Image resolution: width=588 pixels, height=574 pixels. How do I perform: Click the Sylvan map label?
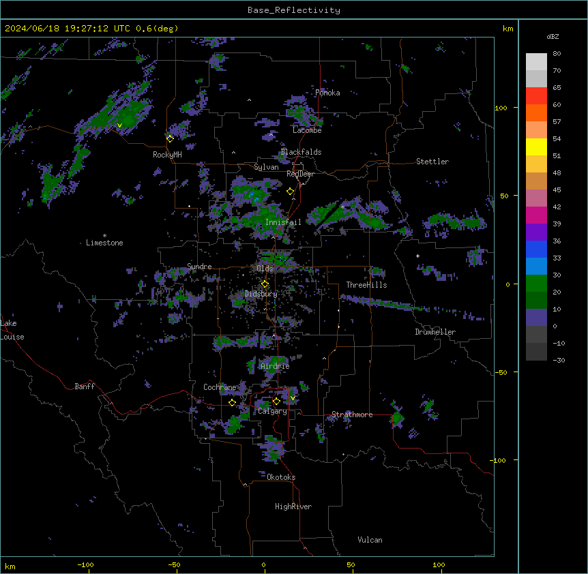266,167
